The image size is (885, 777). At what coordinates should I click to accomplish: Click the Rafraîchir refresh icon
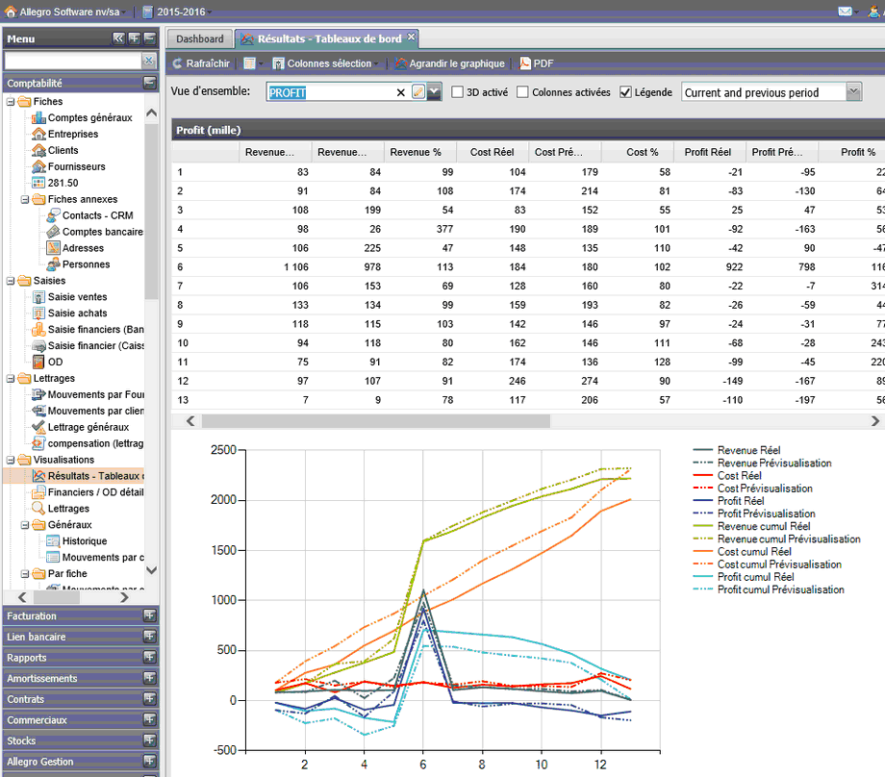[x=178, y=63]
